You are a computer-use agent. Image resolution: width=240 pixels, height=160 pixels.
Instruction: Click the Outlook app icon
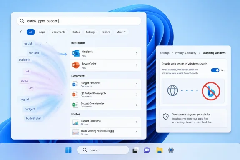[75, 53]
